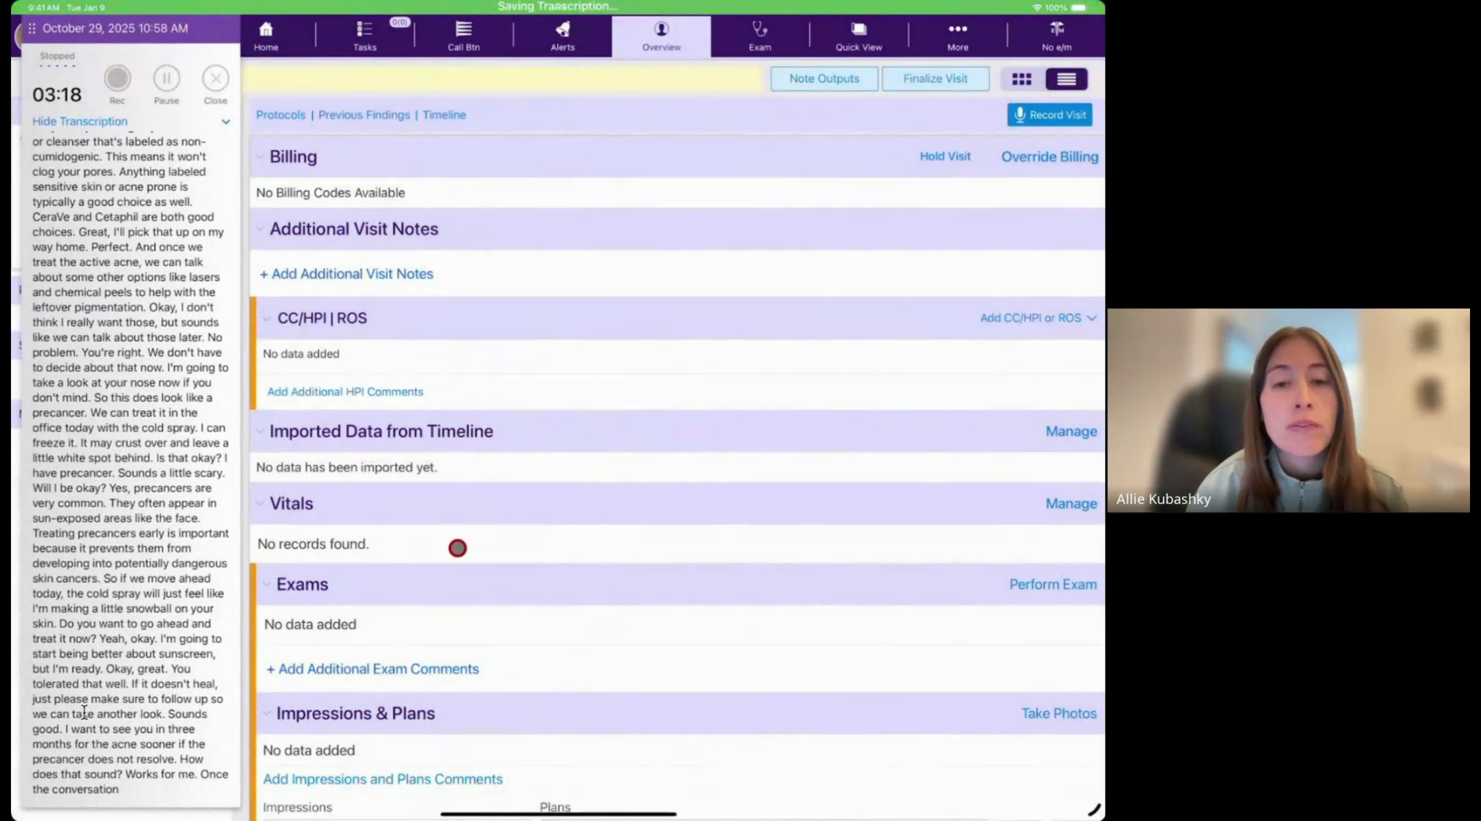1481x821 pixels.
Task: Switch to grid layout view
Action: (x=1021, y=79)
